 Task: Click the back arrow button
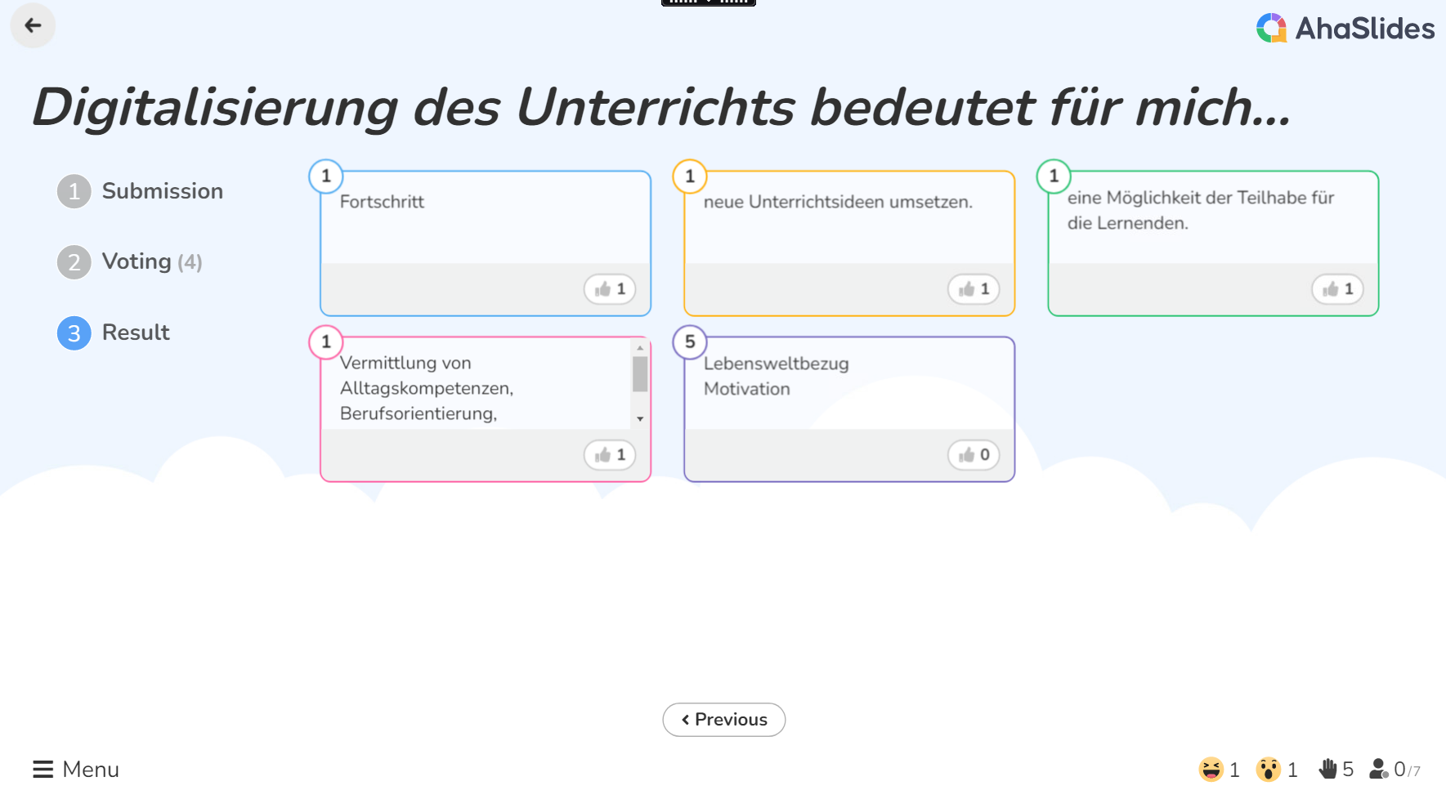click(x=33, y=26)
